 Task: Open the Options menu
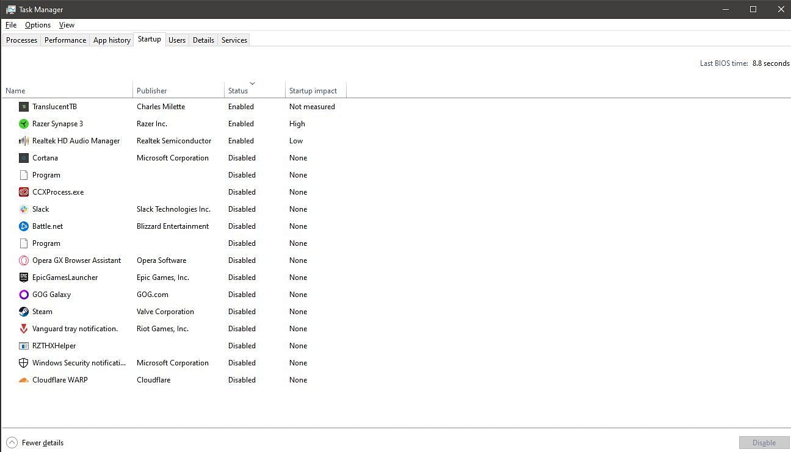(38, 25)
